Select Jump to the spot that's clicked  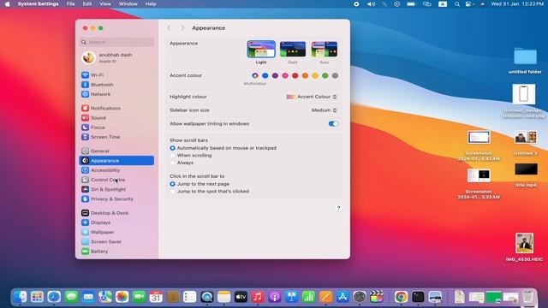tap(172, 192)
